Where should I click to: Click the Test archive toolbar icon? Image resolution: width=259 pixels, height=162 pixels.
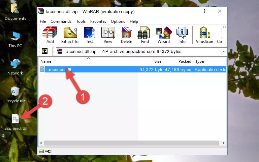coord(89,35)
